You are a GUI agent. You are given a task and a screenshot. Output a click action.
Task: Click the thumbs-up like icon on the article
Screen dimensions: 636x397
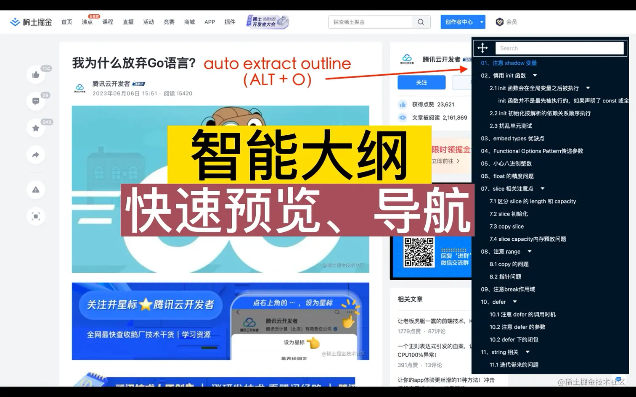(35, 74)
